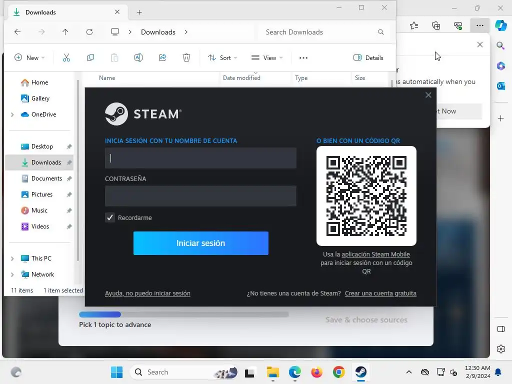Click the Explorer navigation pane scrollbar
The height and width of the screenshot is (384, 512).
pos(78,170)
